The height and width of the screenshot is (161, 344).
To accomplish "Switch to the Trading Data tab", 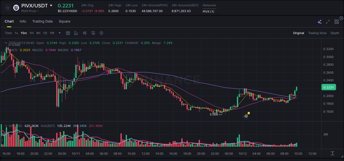I will (x=42, y=21).
